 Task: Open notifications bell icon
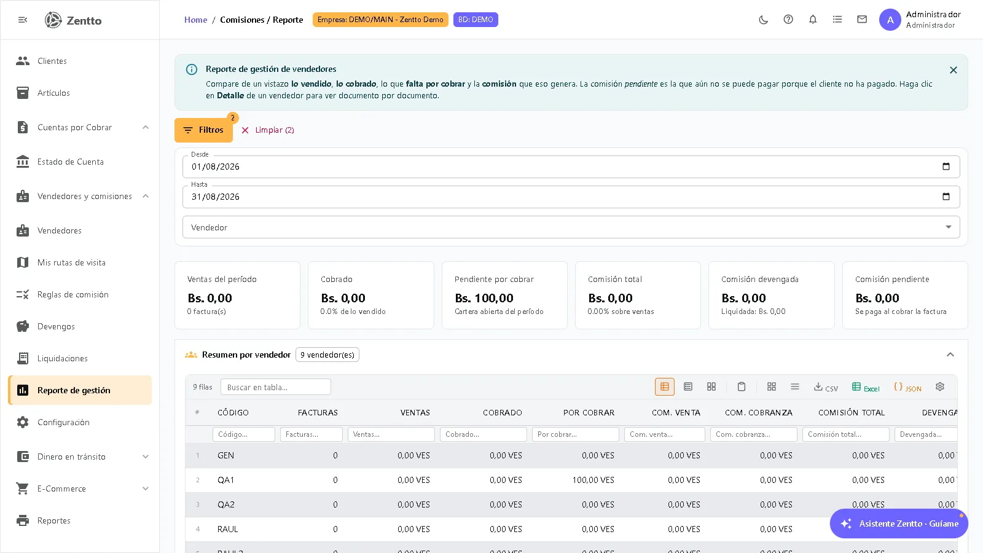point(813,20)
